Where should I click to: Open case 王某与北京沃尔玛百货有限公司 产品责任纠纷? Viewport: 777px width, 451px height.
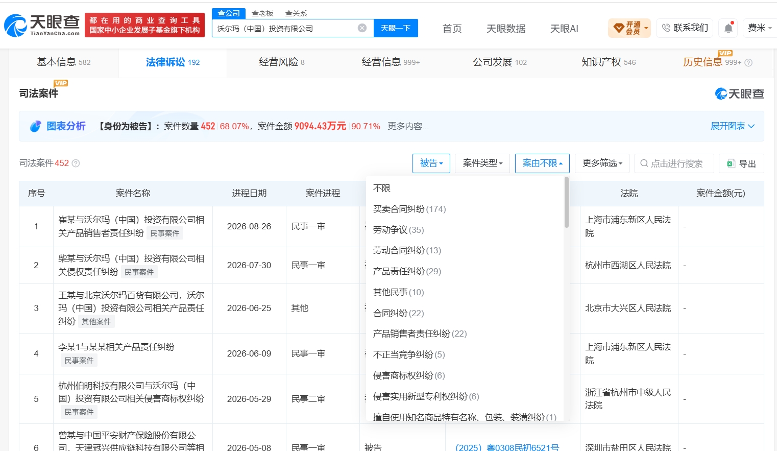coord(131,308)
